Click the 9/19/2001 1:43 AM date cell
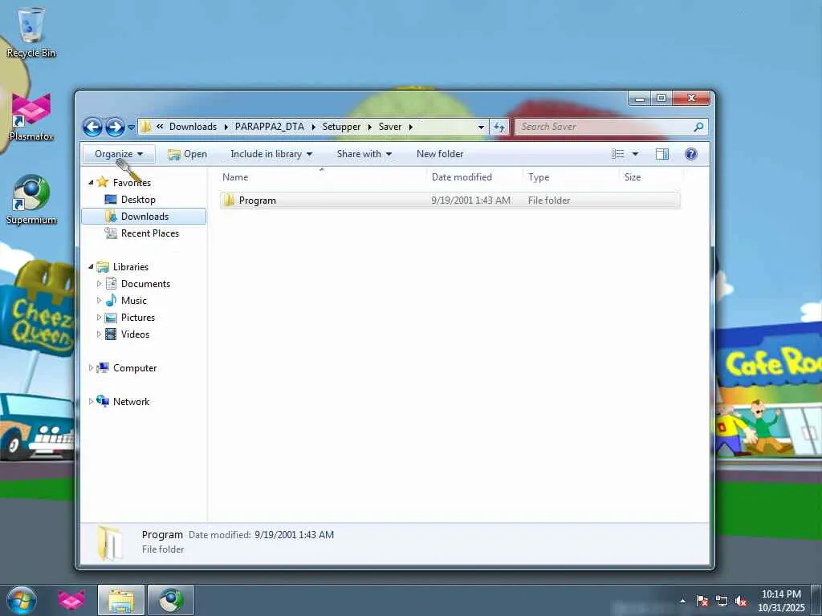 [x=470, y=200]
